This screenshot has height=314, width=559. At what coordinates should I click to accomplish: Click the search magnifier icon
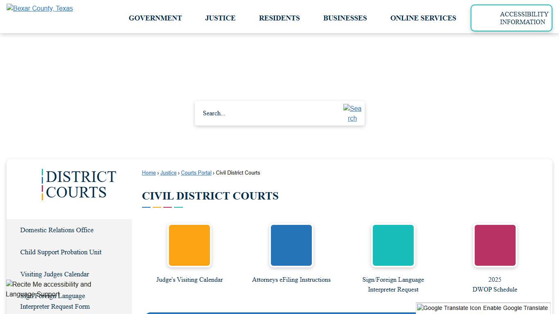click(x=352, y=113)
